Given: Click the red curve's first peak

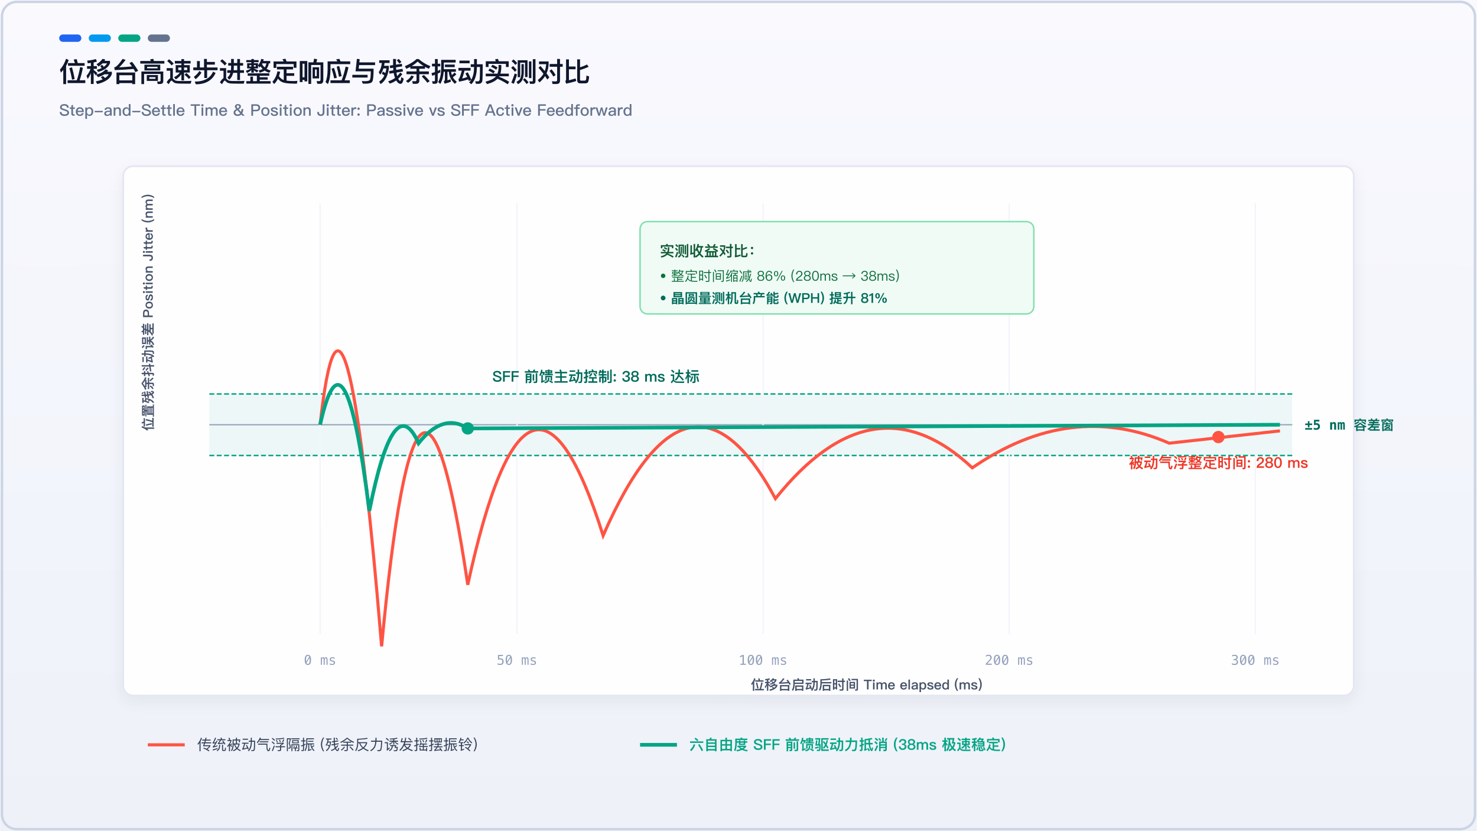Looking at the screenshot, I should coord(338,352).
